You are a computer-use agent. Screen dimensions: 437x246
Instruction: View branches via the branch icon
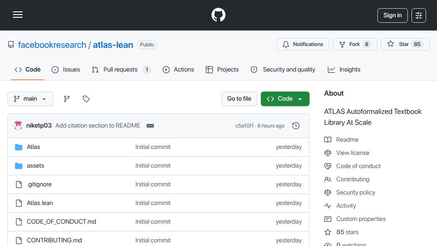click(66, 99)
